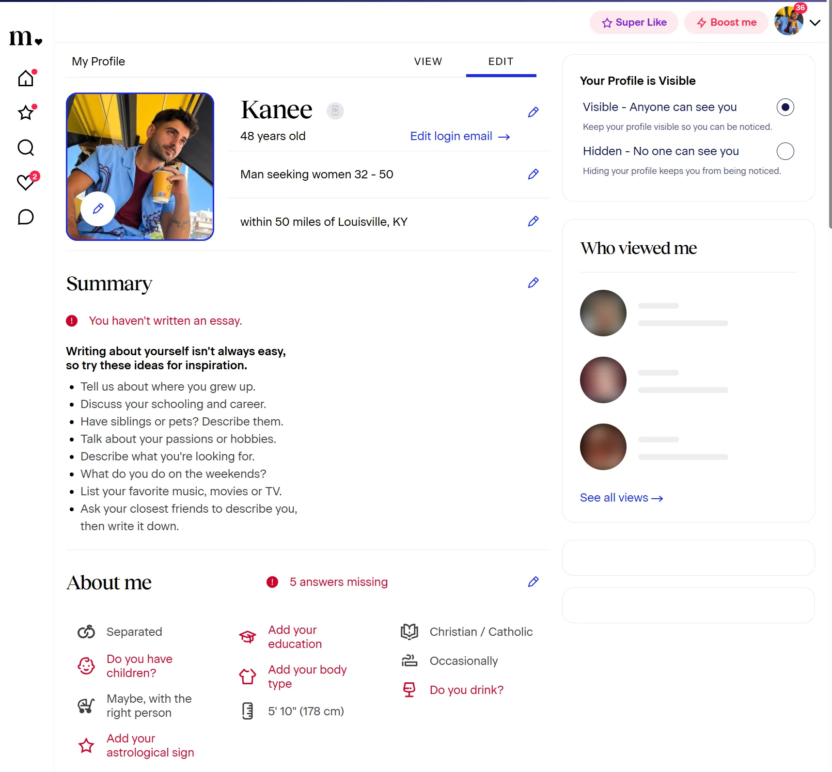Click the smoking icon beside Occasionally
Image resolution: width=832 pixels, height=772 pixels.
coord(409,661)
